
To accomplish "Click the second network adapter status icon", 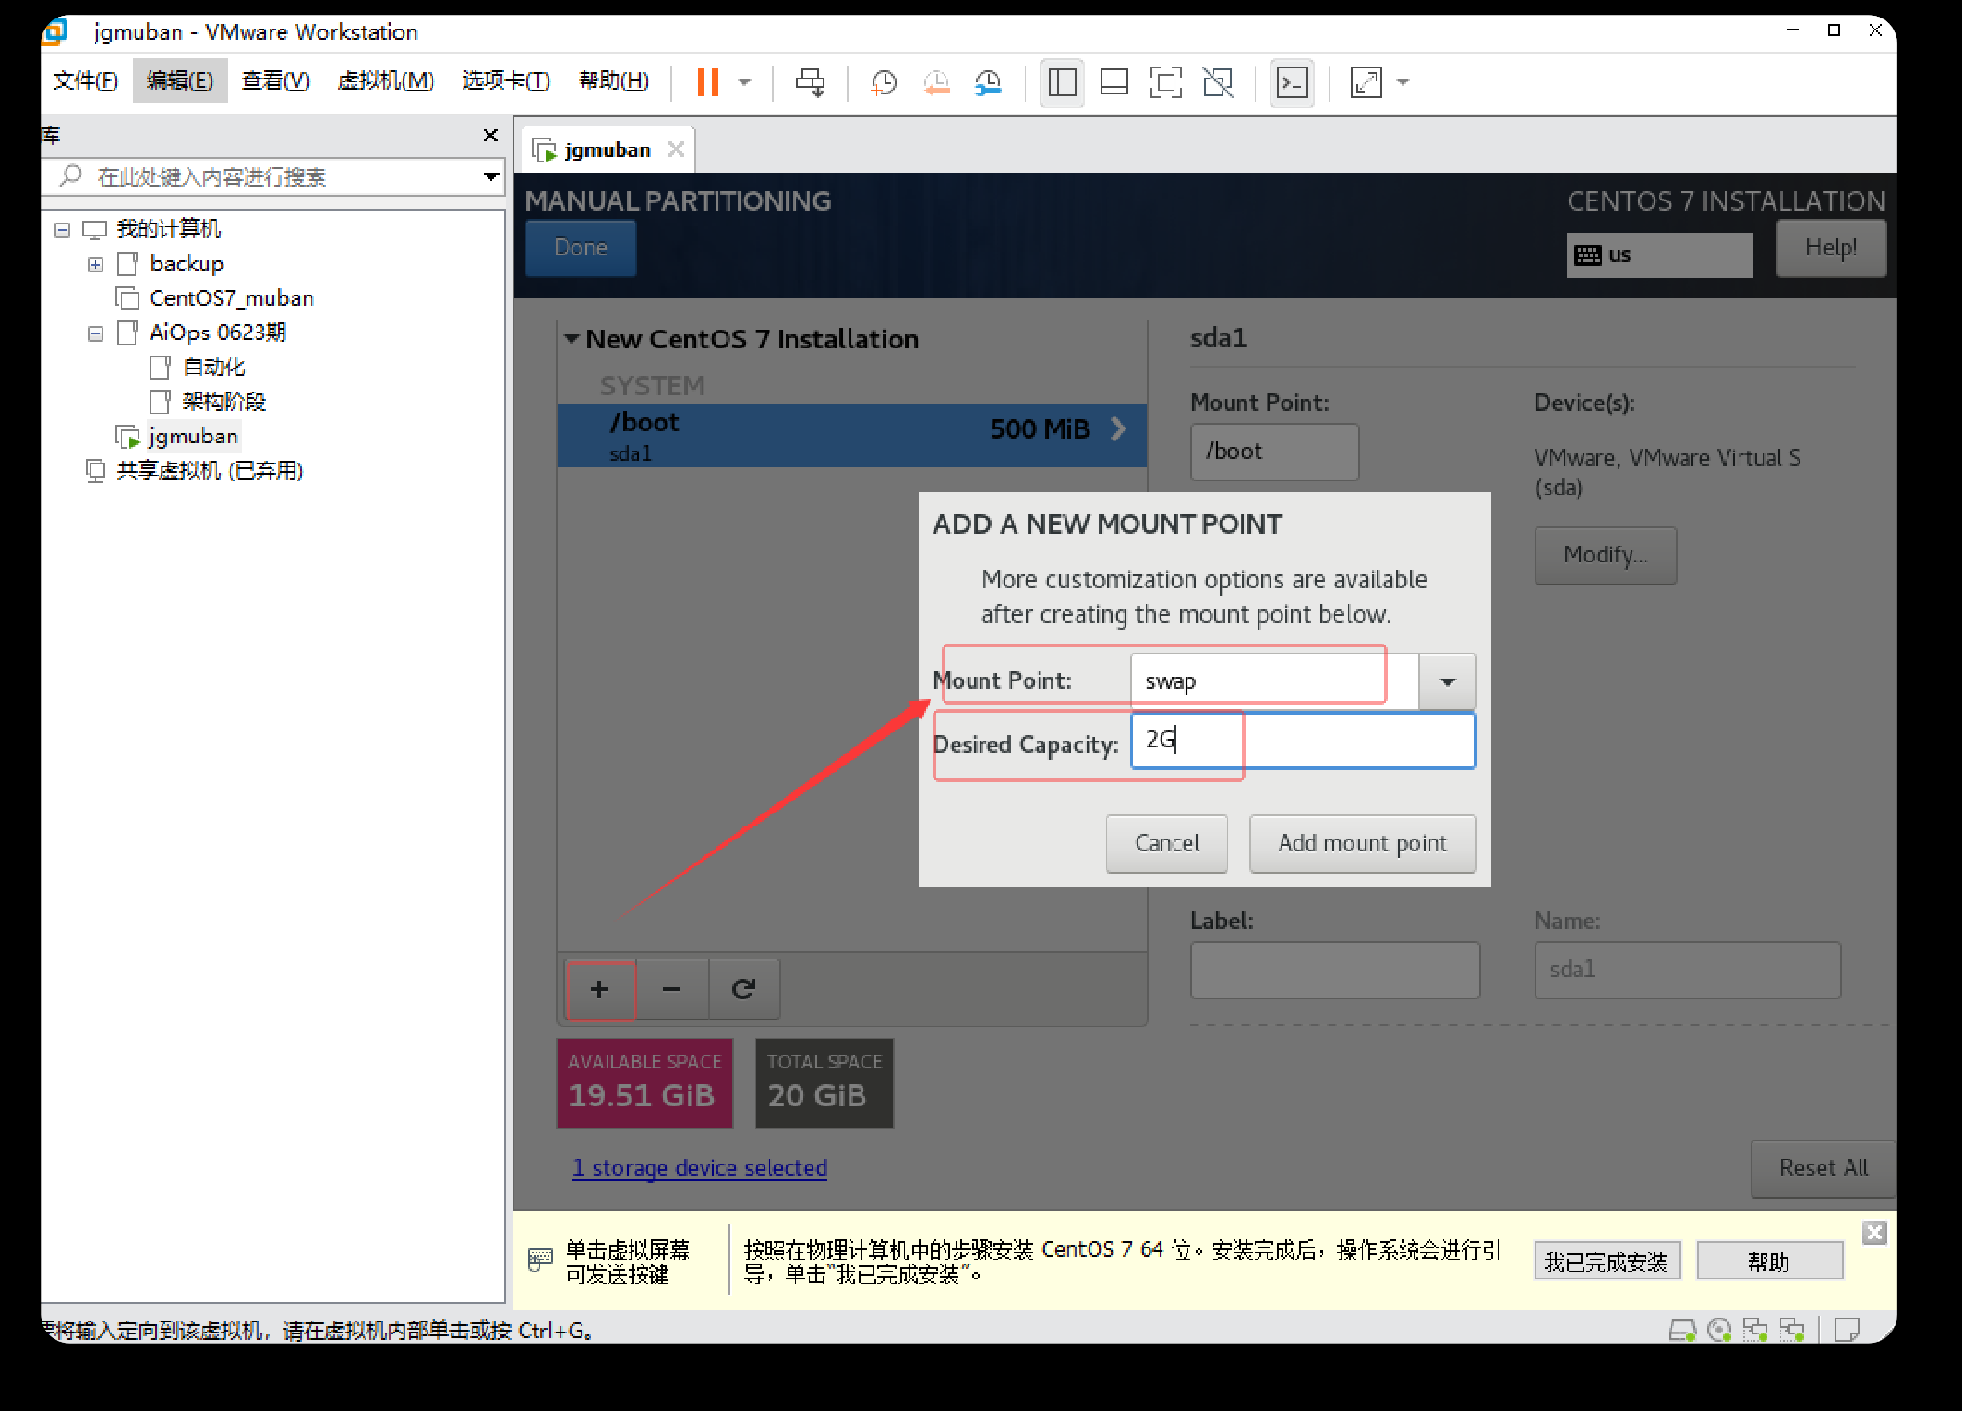I will click(1792, 1331).
